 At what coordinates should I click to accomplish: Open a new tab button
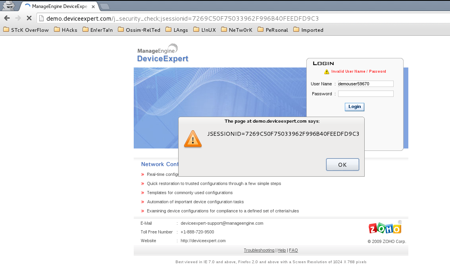click(x=105, y=6)
